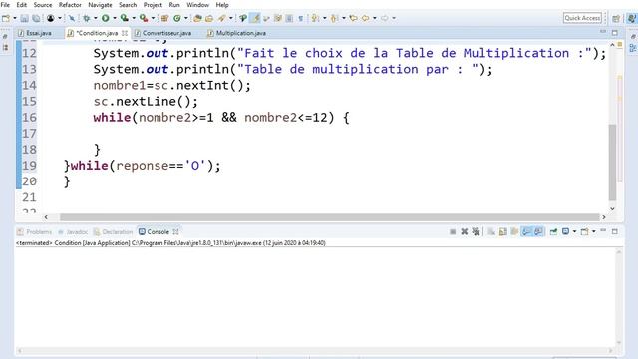Click the Forward navigation arrow icon

pyautogui.click(x=385, y=18)
